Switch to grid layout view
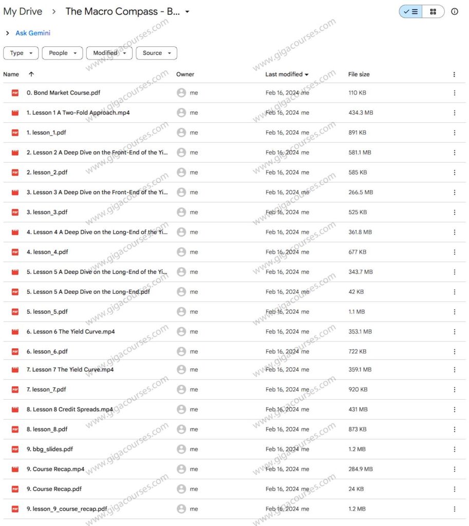 point(433,12)
